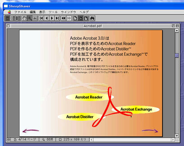Open page number box 4/14
Image resolution: width=184 pixels, height=146 pixels.
click(x=25, y=139)
